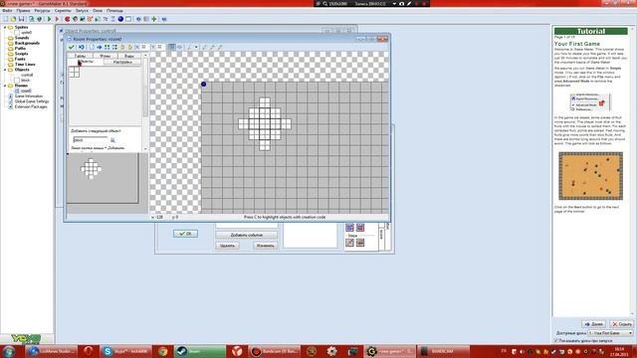The width and height of the screenshot is (637, 358).
Task: Create an object via blue ball icon
Action: point(120,19)
